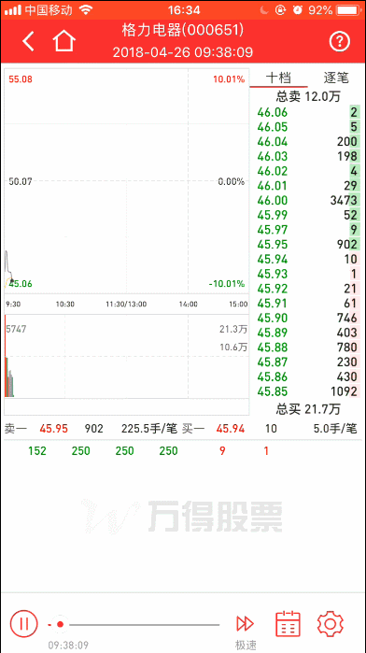Tap the green 152 order quantity

[x=37, y=450]
